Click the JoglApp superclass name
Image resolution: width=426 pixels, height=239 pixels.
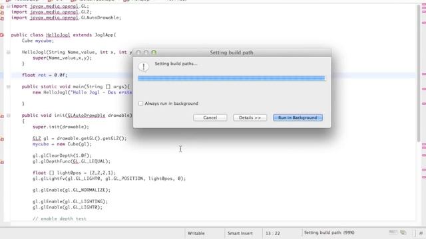[x=104, y=35]
